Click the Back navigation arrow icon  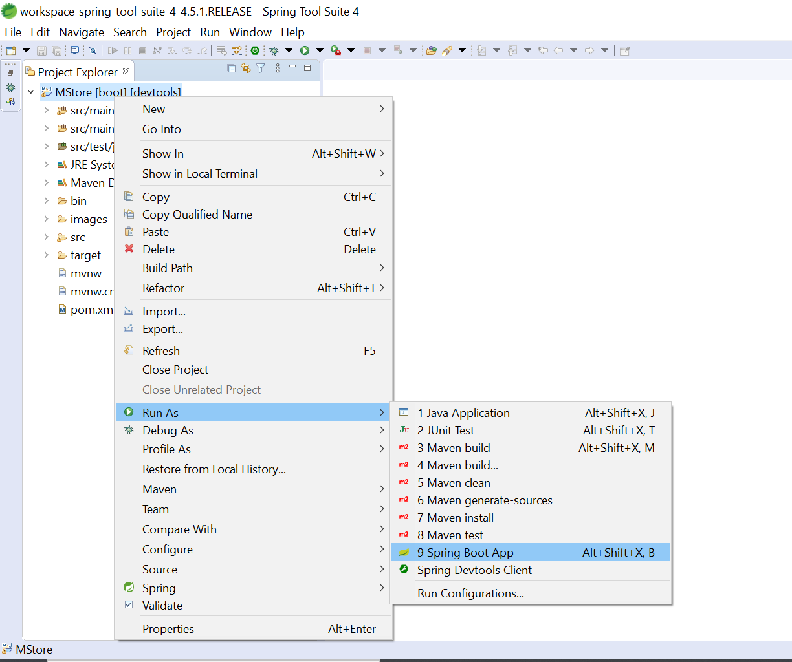[x=558, y=50]
